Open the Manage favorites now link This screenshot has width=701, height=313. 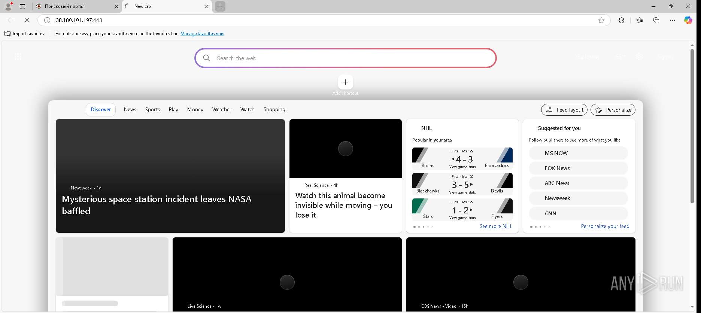pos(202,34)
